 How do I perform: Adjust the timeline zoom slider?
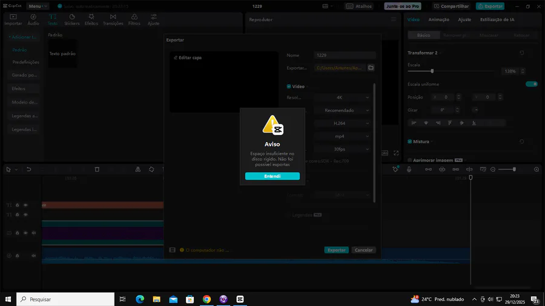(x=514, y=169)
